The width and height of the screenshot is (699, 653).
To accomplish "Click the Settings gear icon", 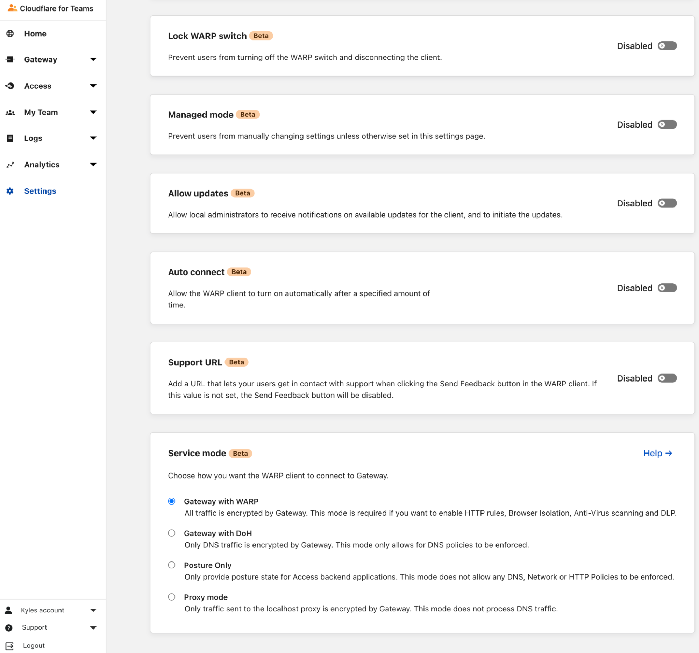I will click(10, 191).
